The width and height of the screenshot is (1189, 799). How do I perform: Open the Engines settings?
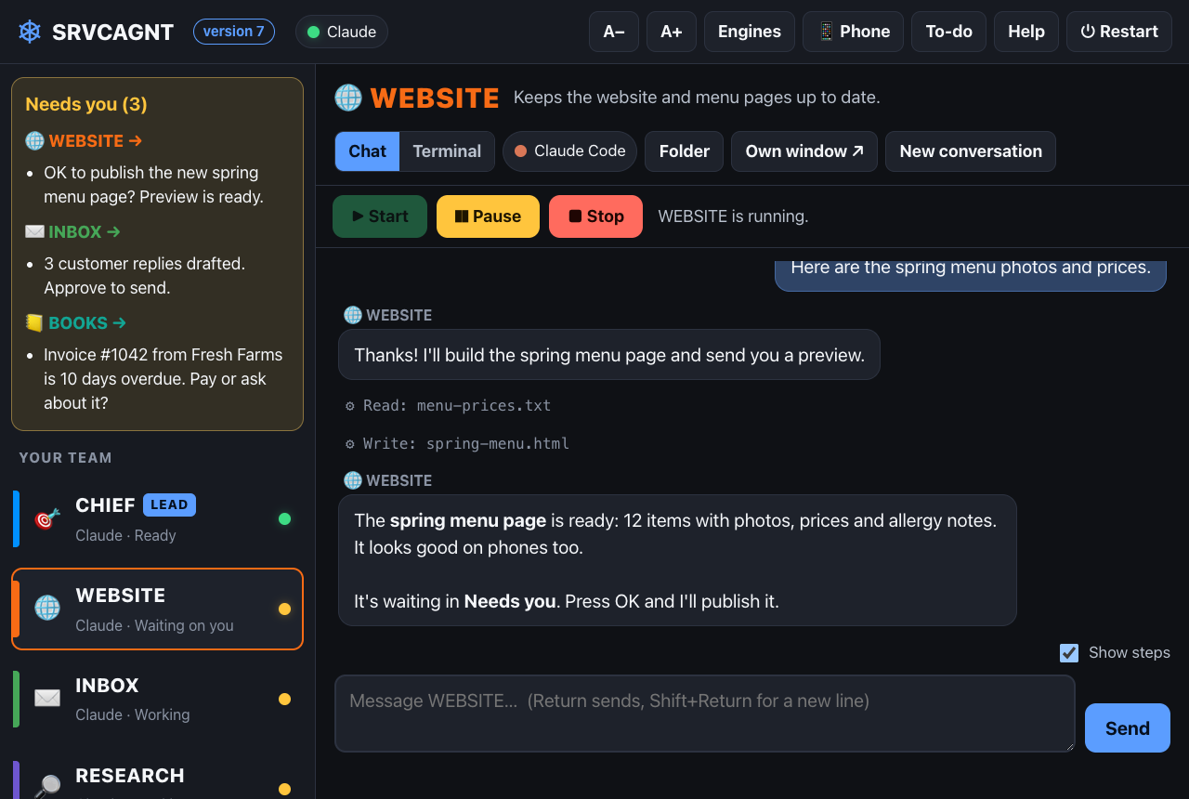pos(750,32)
